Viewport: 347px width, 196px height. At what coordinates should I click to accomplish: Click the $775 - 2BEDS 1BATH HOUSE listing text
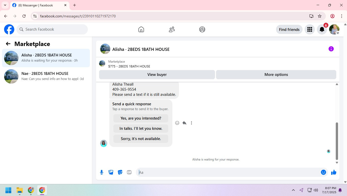[x=129, y=66]
